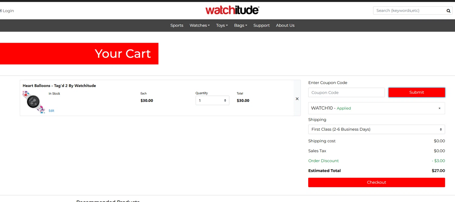Click the Your Cart heading
The height and width of the screenshot is (202, 455).
123,54
